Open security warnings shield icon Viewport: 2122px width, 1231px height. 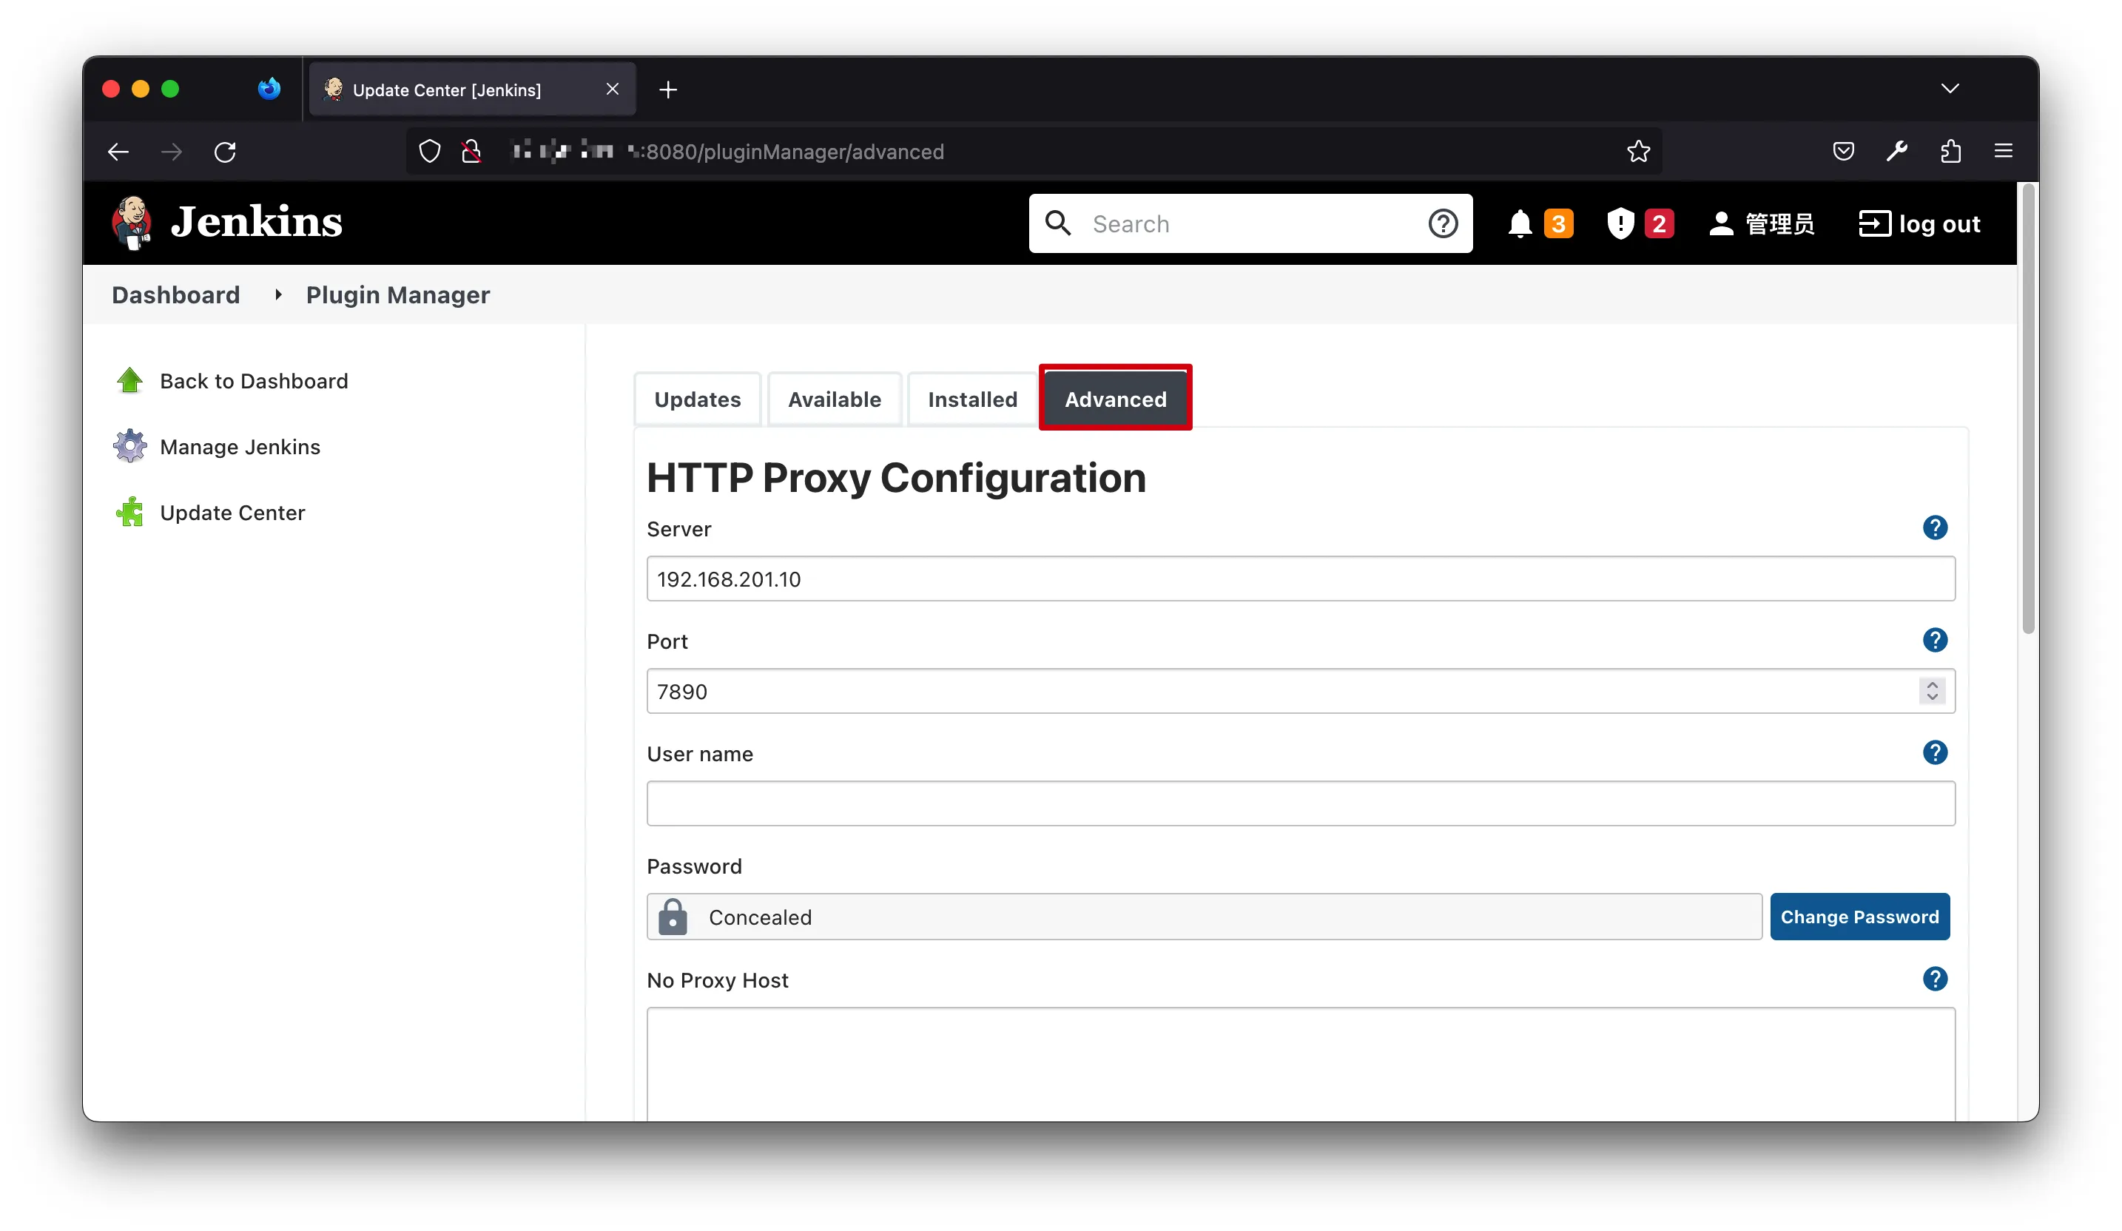click(x=1620, y=224)
